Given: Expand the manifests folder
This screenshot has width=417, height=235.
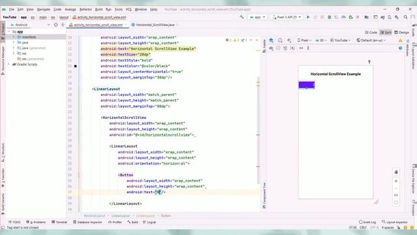Looking at the screenshot, I should (x=14, y=37).
